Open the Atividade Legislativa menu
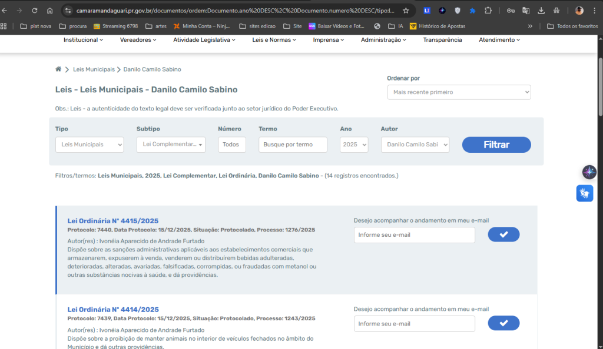603x349 pixels. coord(204,40)
